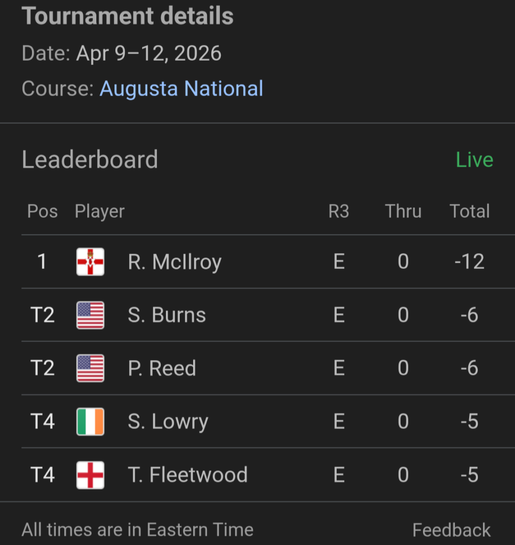Click the Pos column header
Screen dimensions: 515x545
42,211
